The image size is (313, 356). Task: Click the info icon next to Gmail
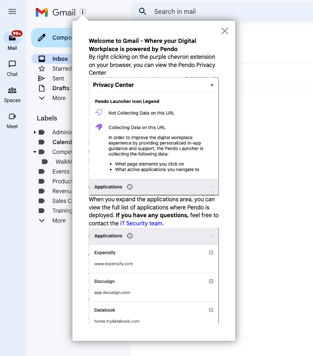click(x=83, y=11)
